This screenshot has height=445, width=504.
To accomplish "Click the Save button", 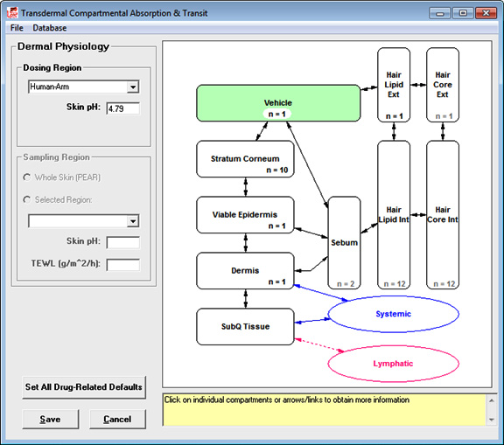I will pos(51,419).
